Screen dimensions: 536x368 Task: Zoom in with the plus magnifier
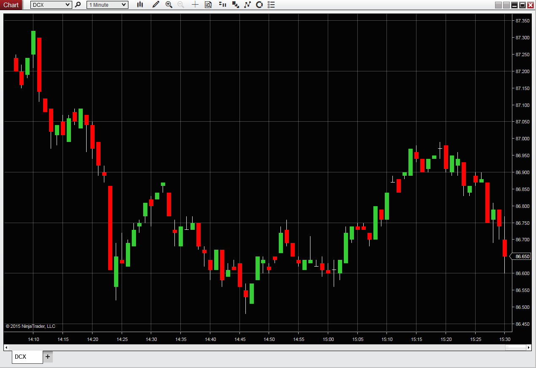(169, 5)
